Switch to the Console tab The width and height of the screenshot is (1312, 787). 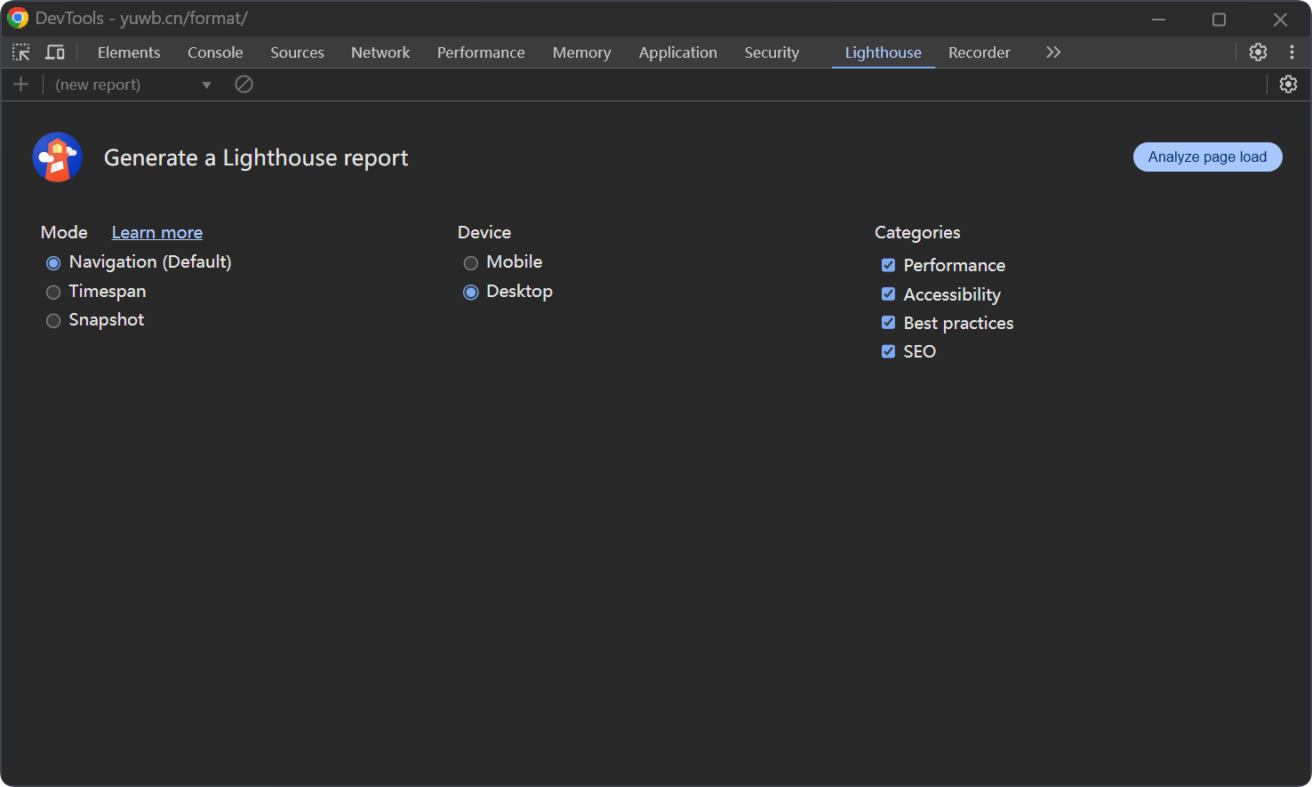click(x=215, y=52)
